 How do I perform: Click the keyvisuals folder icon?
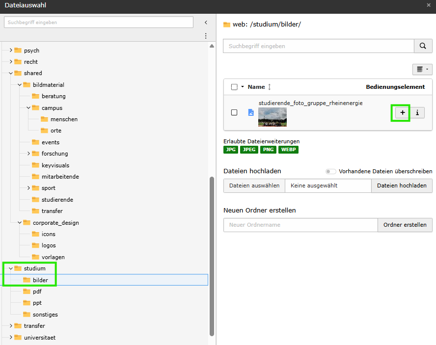coord(36,165)
